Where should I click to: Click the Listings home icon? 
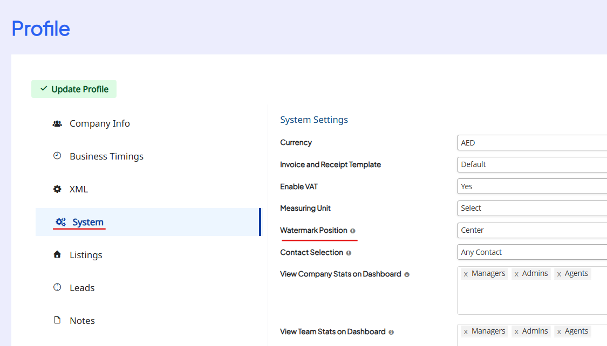[57, 255]
